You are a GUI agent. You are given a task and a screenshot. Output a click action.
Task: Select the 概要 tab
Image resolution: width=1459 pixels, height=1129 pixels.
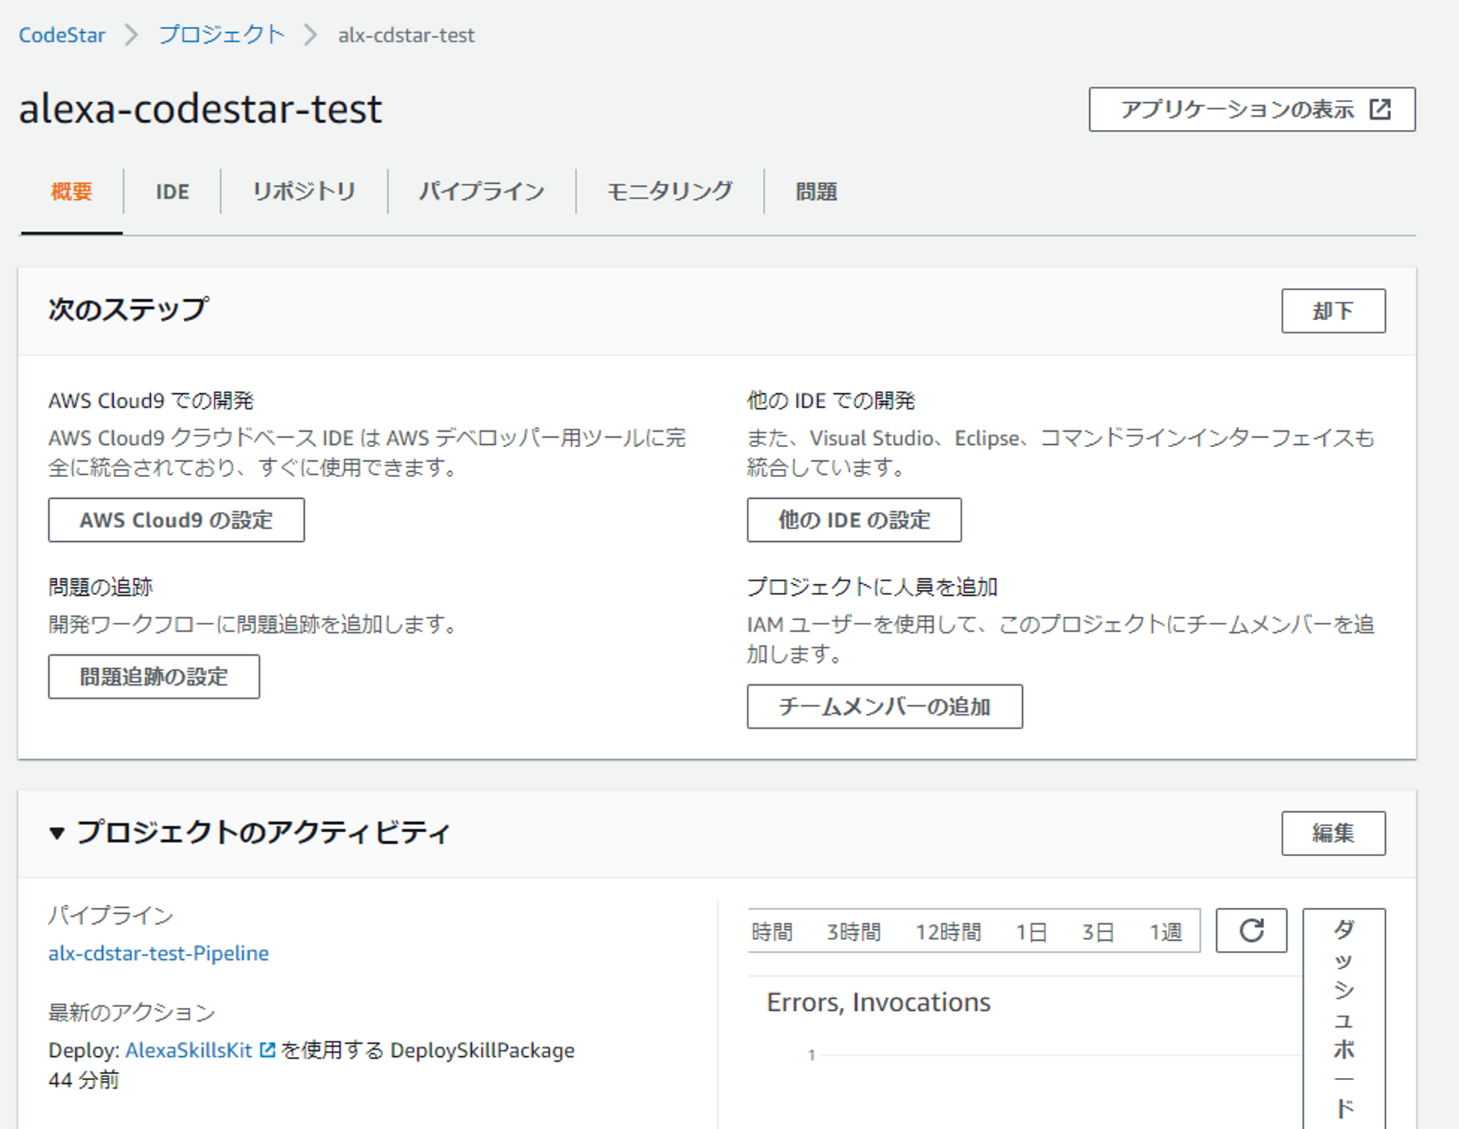[x=71, y=192]
